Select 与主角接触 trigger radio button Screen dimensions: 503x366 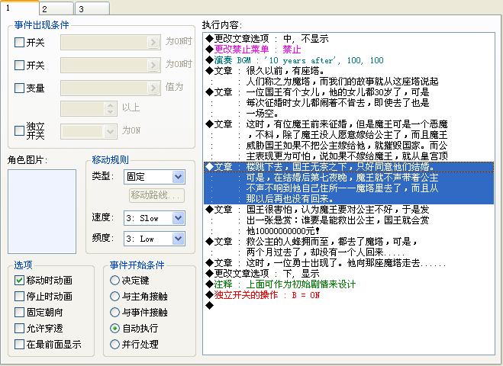tap(114, 296)
